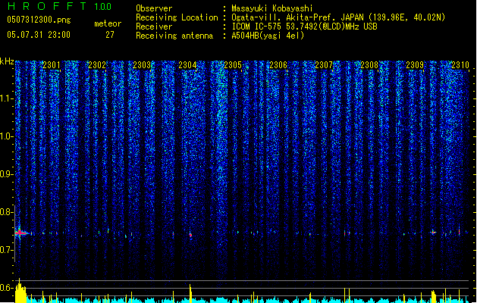The width and height of the screenshot is (477, 303).
Task: Click the Receiver label
Action: coord(154,27)
